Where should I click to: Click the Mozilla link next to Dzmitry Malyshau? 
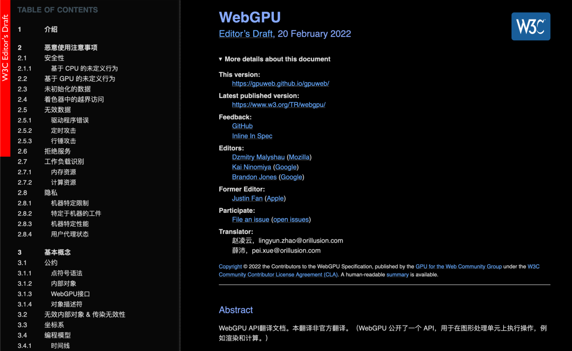coord(299,157)
